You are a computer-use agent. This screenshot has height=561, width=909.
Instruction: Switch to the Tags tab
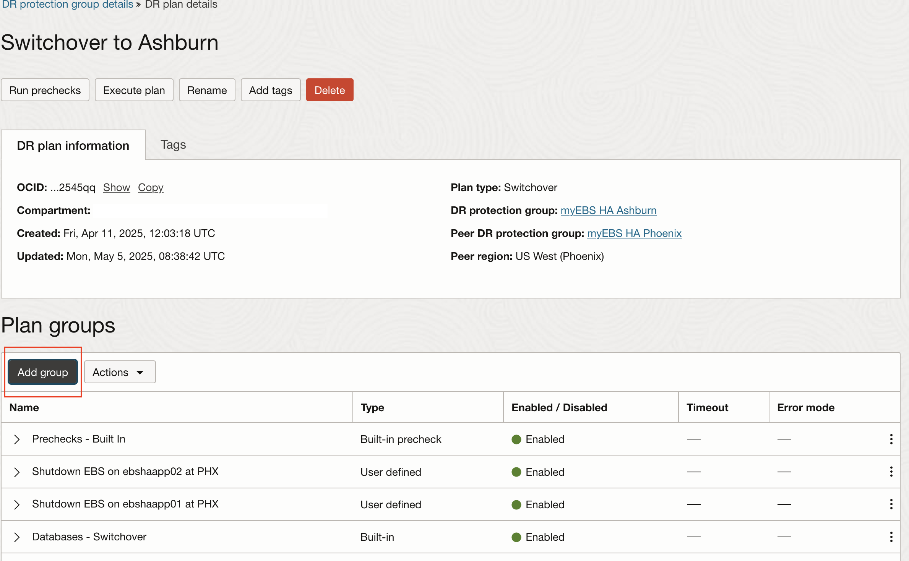173,145
